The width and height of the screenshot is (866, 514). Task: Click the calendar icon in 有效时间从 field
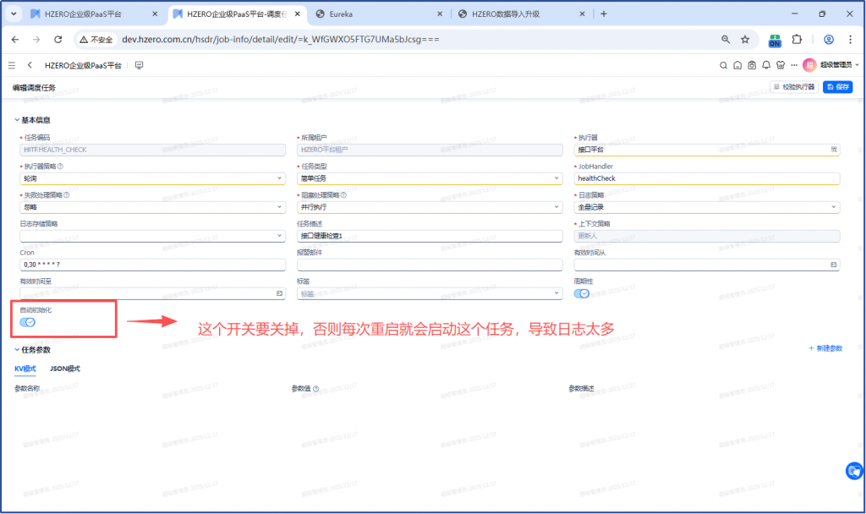[833, 265]
